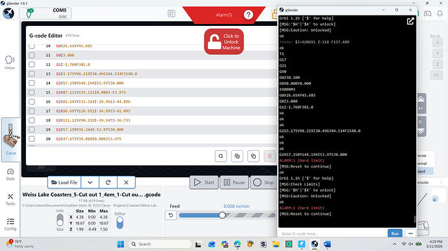448x251 pixels.
Task: Open the COM5 Grbl connection widget
Action: pos(45,14)
